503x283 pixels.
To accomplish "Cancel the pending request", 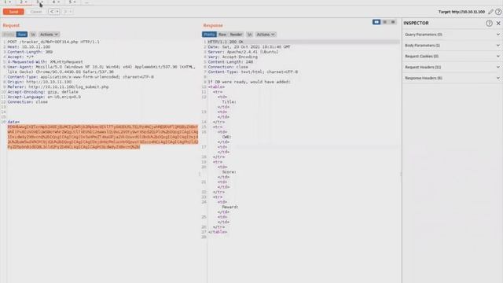I will click(36, 12).
